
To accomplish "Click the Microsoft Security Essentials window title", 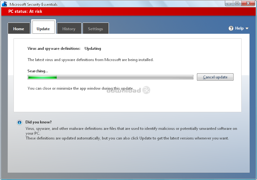I will point(33,4).
